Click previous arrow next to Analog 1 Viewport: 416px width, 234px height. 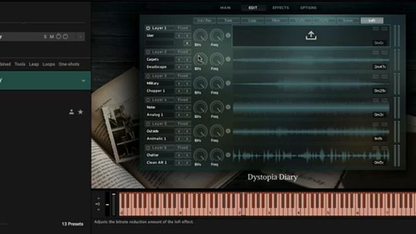click(179, 115)
